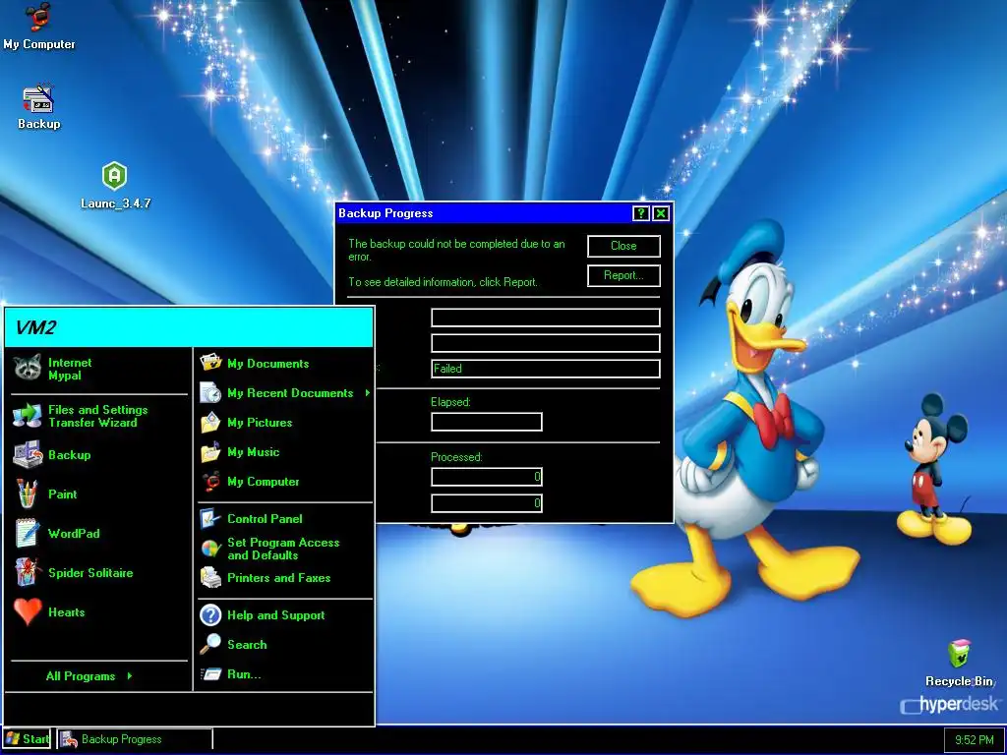Click the Failed status field
The width and height of the screenshot is (1007, 755).
(x=545, y=369)
